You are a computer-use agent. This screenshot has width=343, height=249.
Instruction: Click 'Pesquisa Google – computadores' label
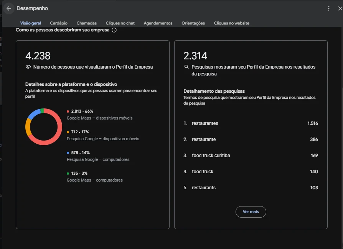(x=98, y=159)
